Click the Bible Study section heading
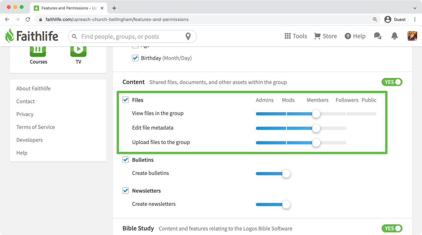The width and height of the screenshot is (422, 235). 138,228
